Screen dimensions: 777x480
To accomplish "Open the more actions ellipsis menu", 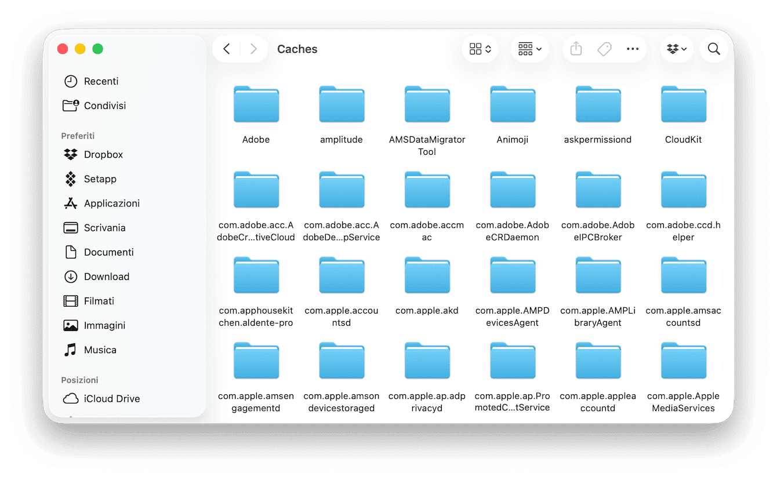I will pyautogui.click(x=633, y=49).
